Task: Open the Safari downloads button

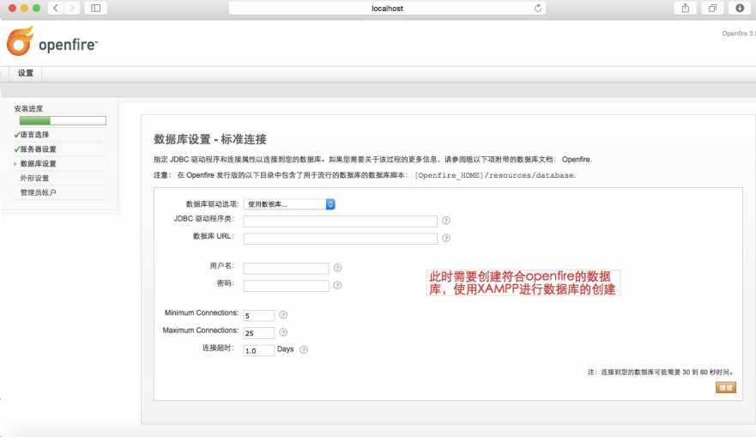Action: (740, 9)
